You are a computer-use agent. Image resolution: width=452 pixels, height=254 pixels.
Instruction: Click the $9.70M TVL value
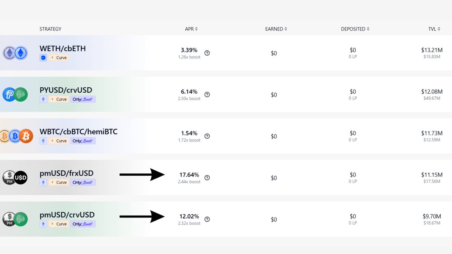point(432,216)
